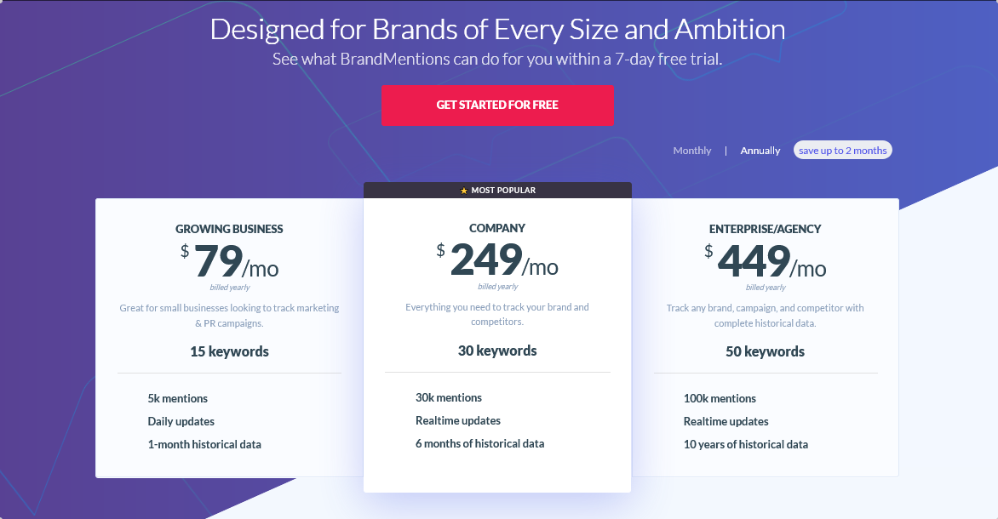Click the 50 keywords text
This screenshot has height=519, width=998.
point(765,351)
